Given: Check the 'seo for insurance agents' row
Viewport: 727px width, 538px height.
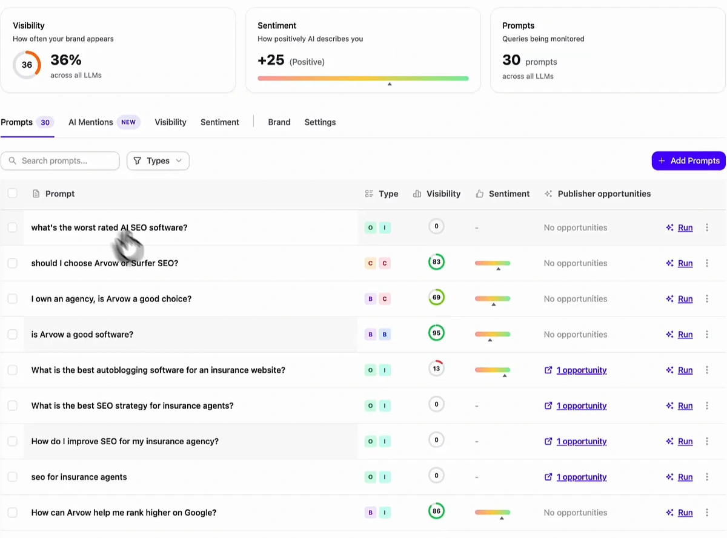Looking at the screenshot, I should [12, 477].
